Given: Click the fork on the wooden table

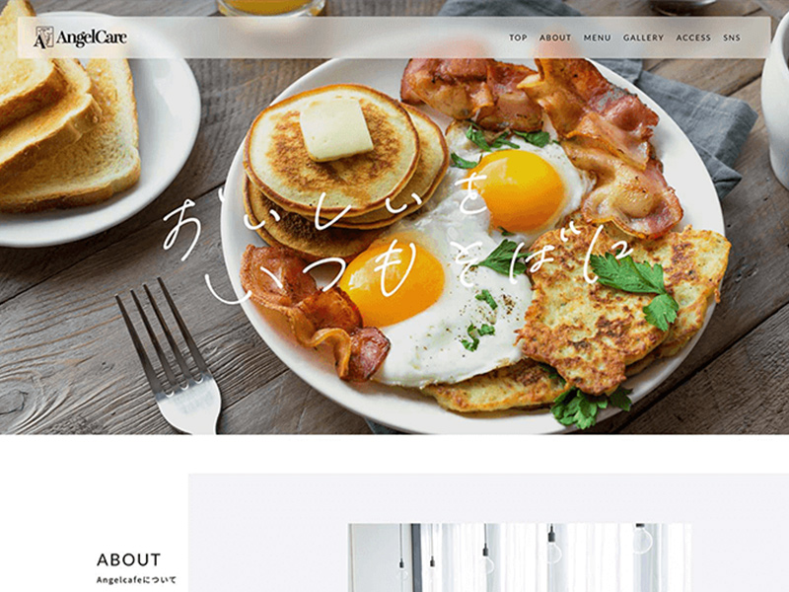Looking at the screenshot, I should tap(170, 355).
